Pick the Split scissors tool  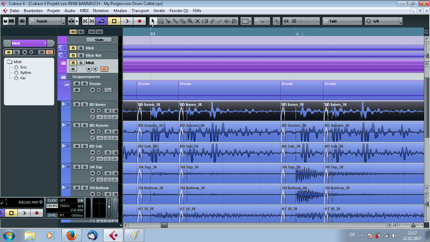point(168,21)
